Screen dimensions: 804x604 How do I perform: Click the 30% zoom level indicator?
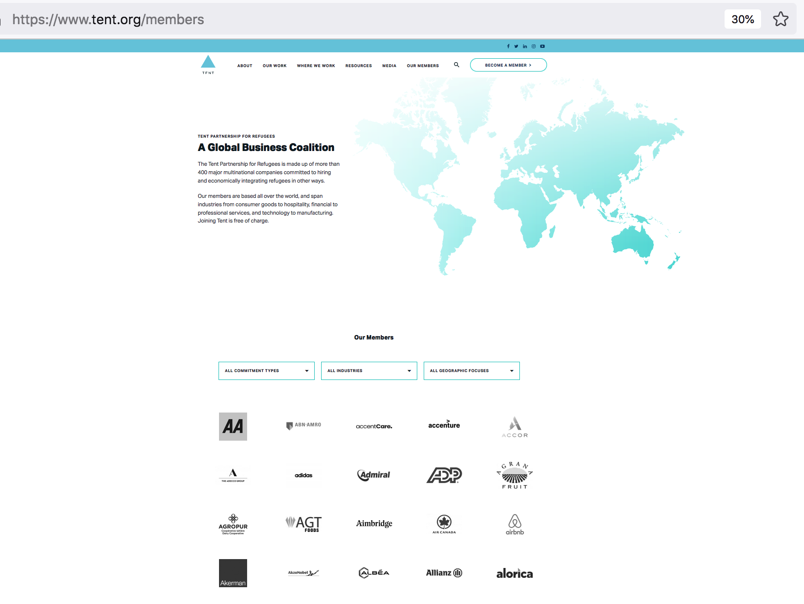click(x=743, y=19)
